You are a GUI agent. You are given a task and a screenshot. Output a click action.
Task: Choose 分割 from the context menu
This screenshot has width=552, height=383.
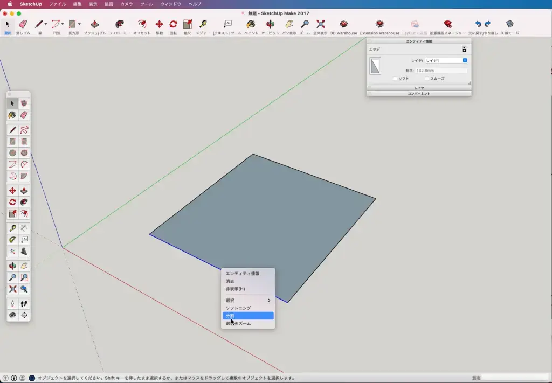tap(248, 316)
